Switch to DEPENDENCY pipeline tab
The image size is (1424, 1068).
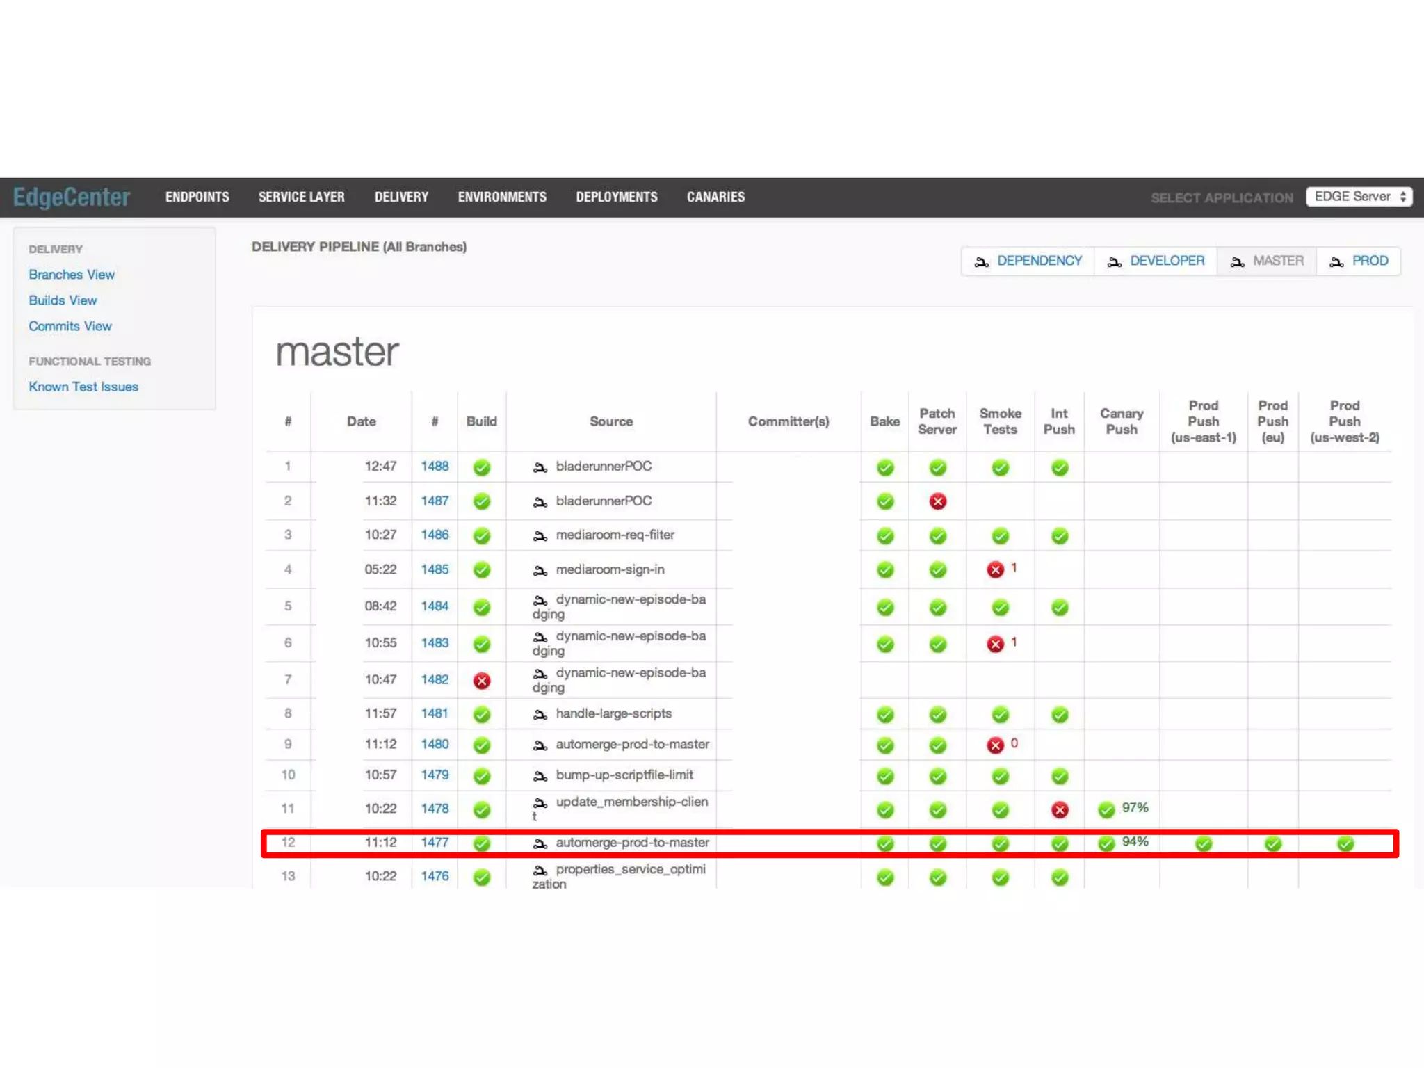point(1028,261)
